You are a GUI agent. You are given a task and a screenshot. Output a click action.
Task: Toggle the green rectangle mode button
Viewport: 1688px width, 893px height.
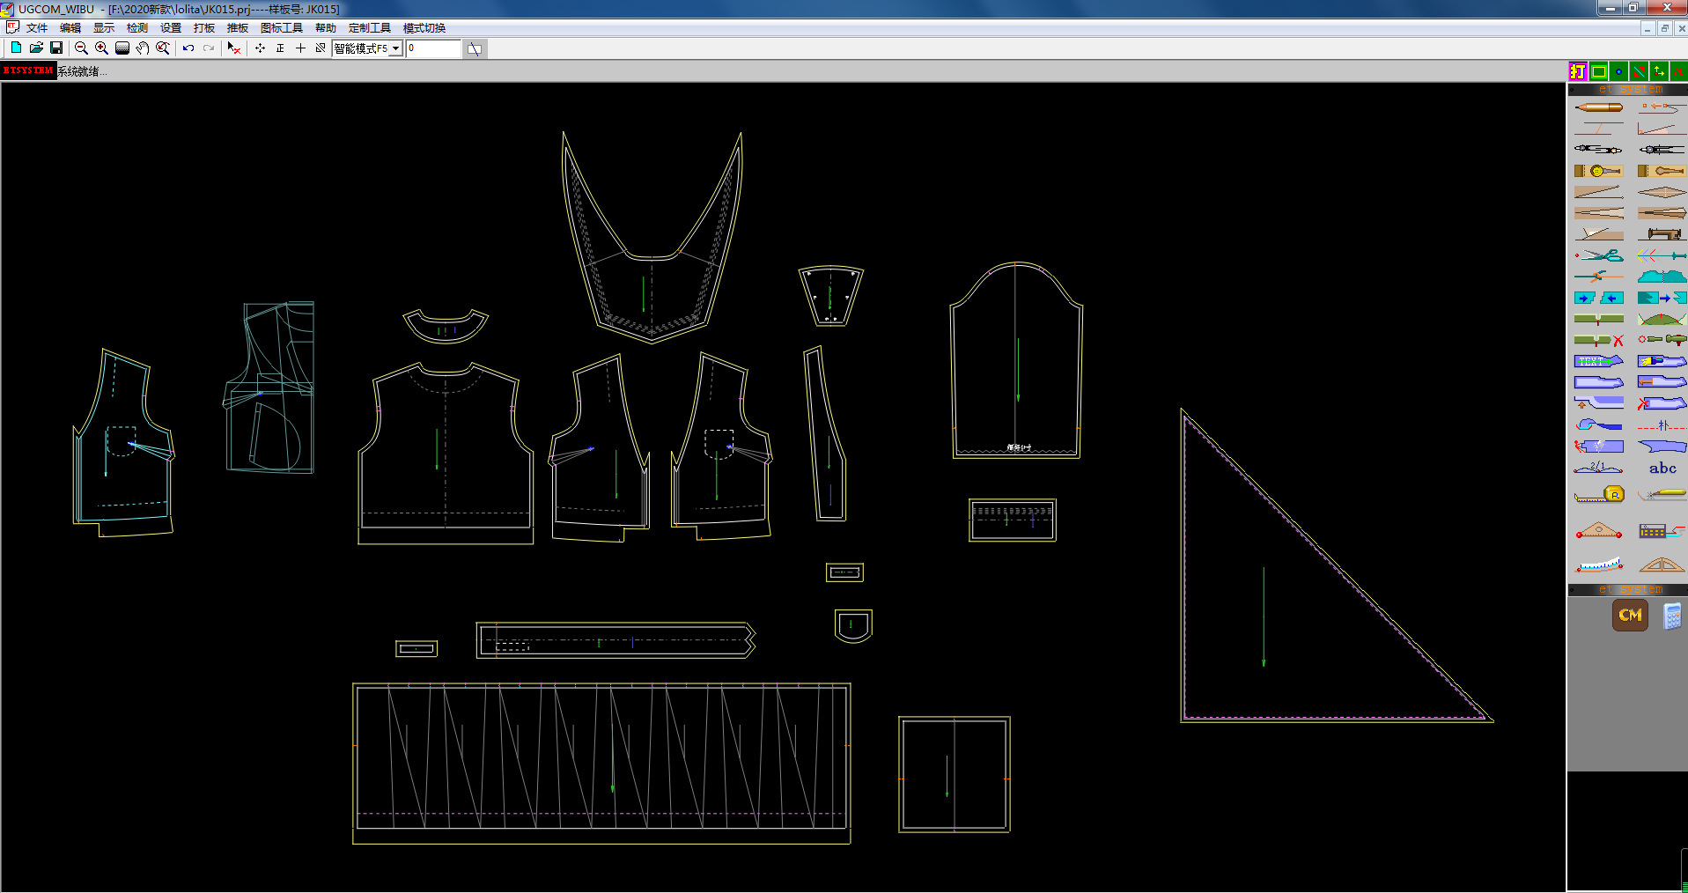click(x=1598, y=71)
